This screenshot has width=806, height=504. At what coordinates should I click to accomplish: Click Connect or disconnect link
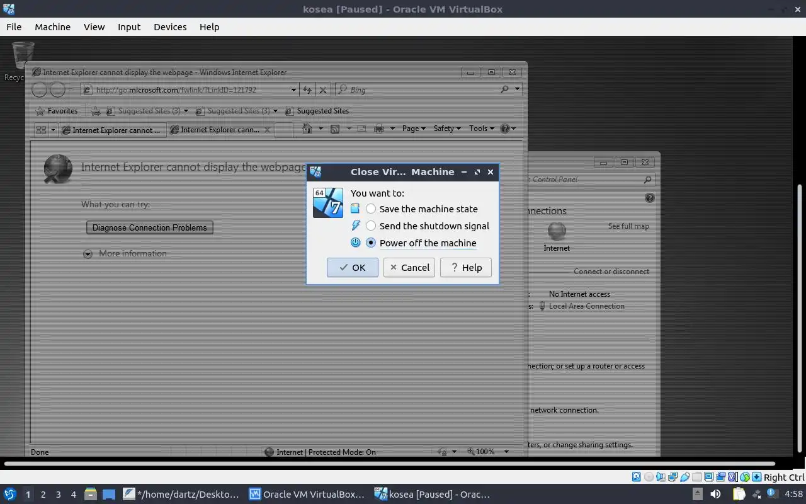tap(611, 272)
